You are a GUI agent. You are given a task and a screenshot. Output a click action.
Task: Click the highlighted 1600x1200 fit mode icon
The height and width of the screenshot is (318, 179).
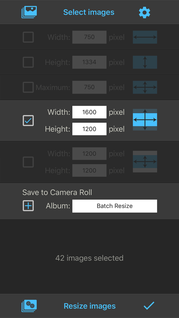145,120
